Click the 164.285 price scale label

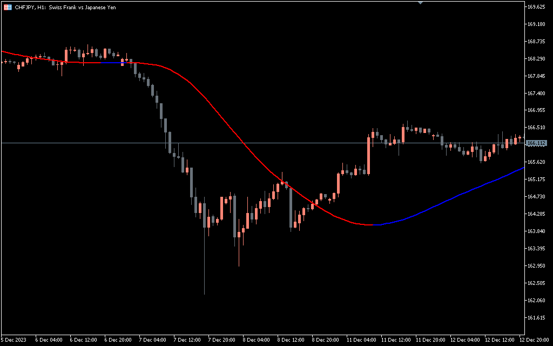pos(536,214)
